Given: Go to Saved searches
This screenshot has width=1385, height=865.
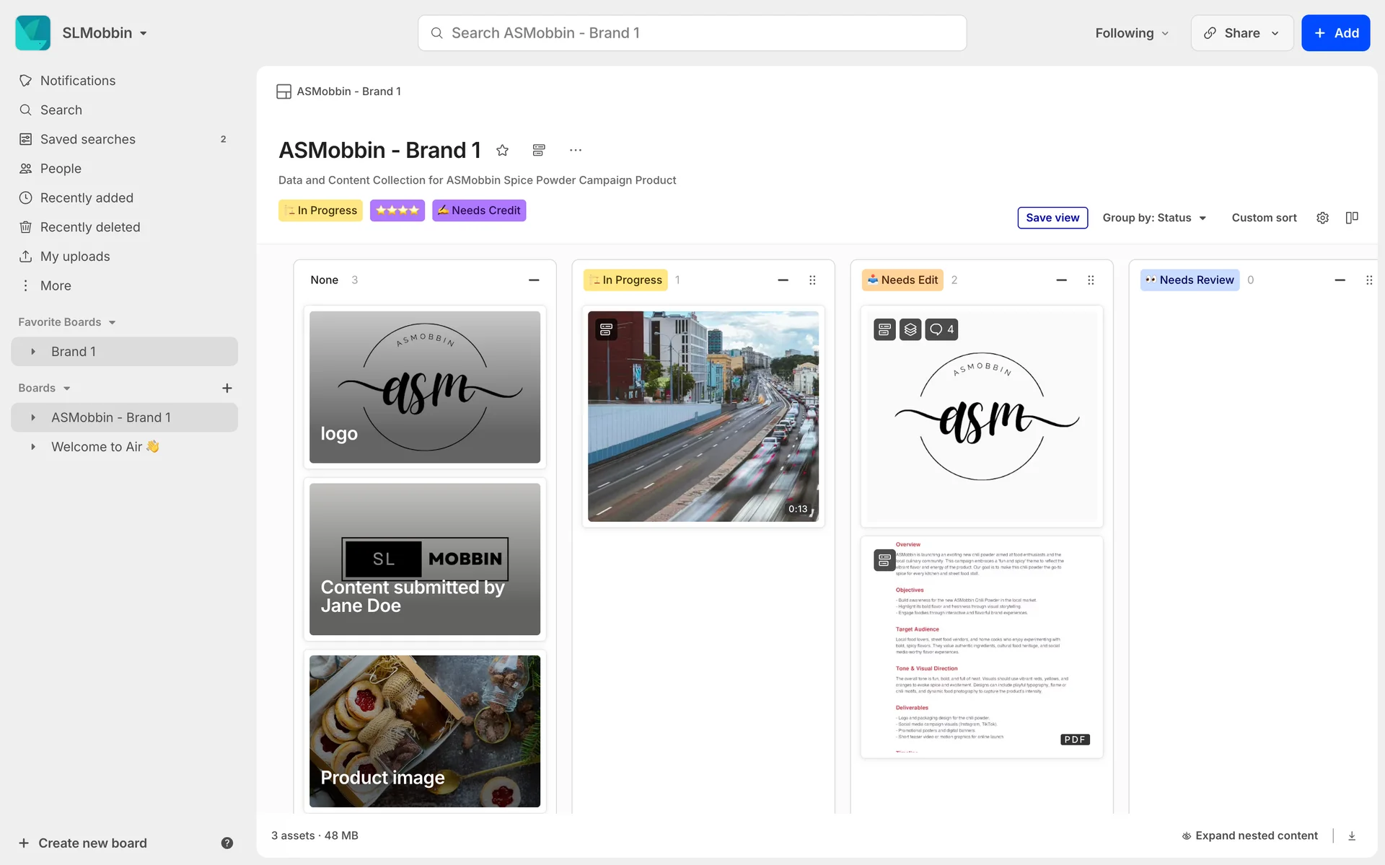Looking at the screenshot, I should click(x=87, y=139).
